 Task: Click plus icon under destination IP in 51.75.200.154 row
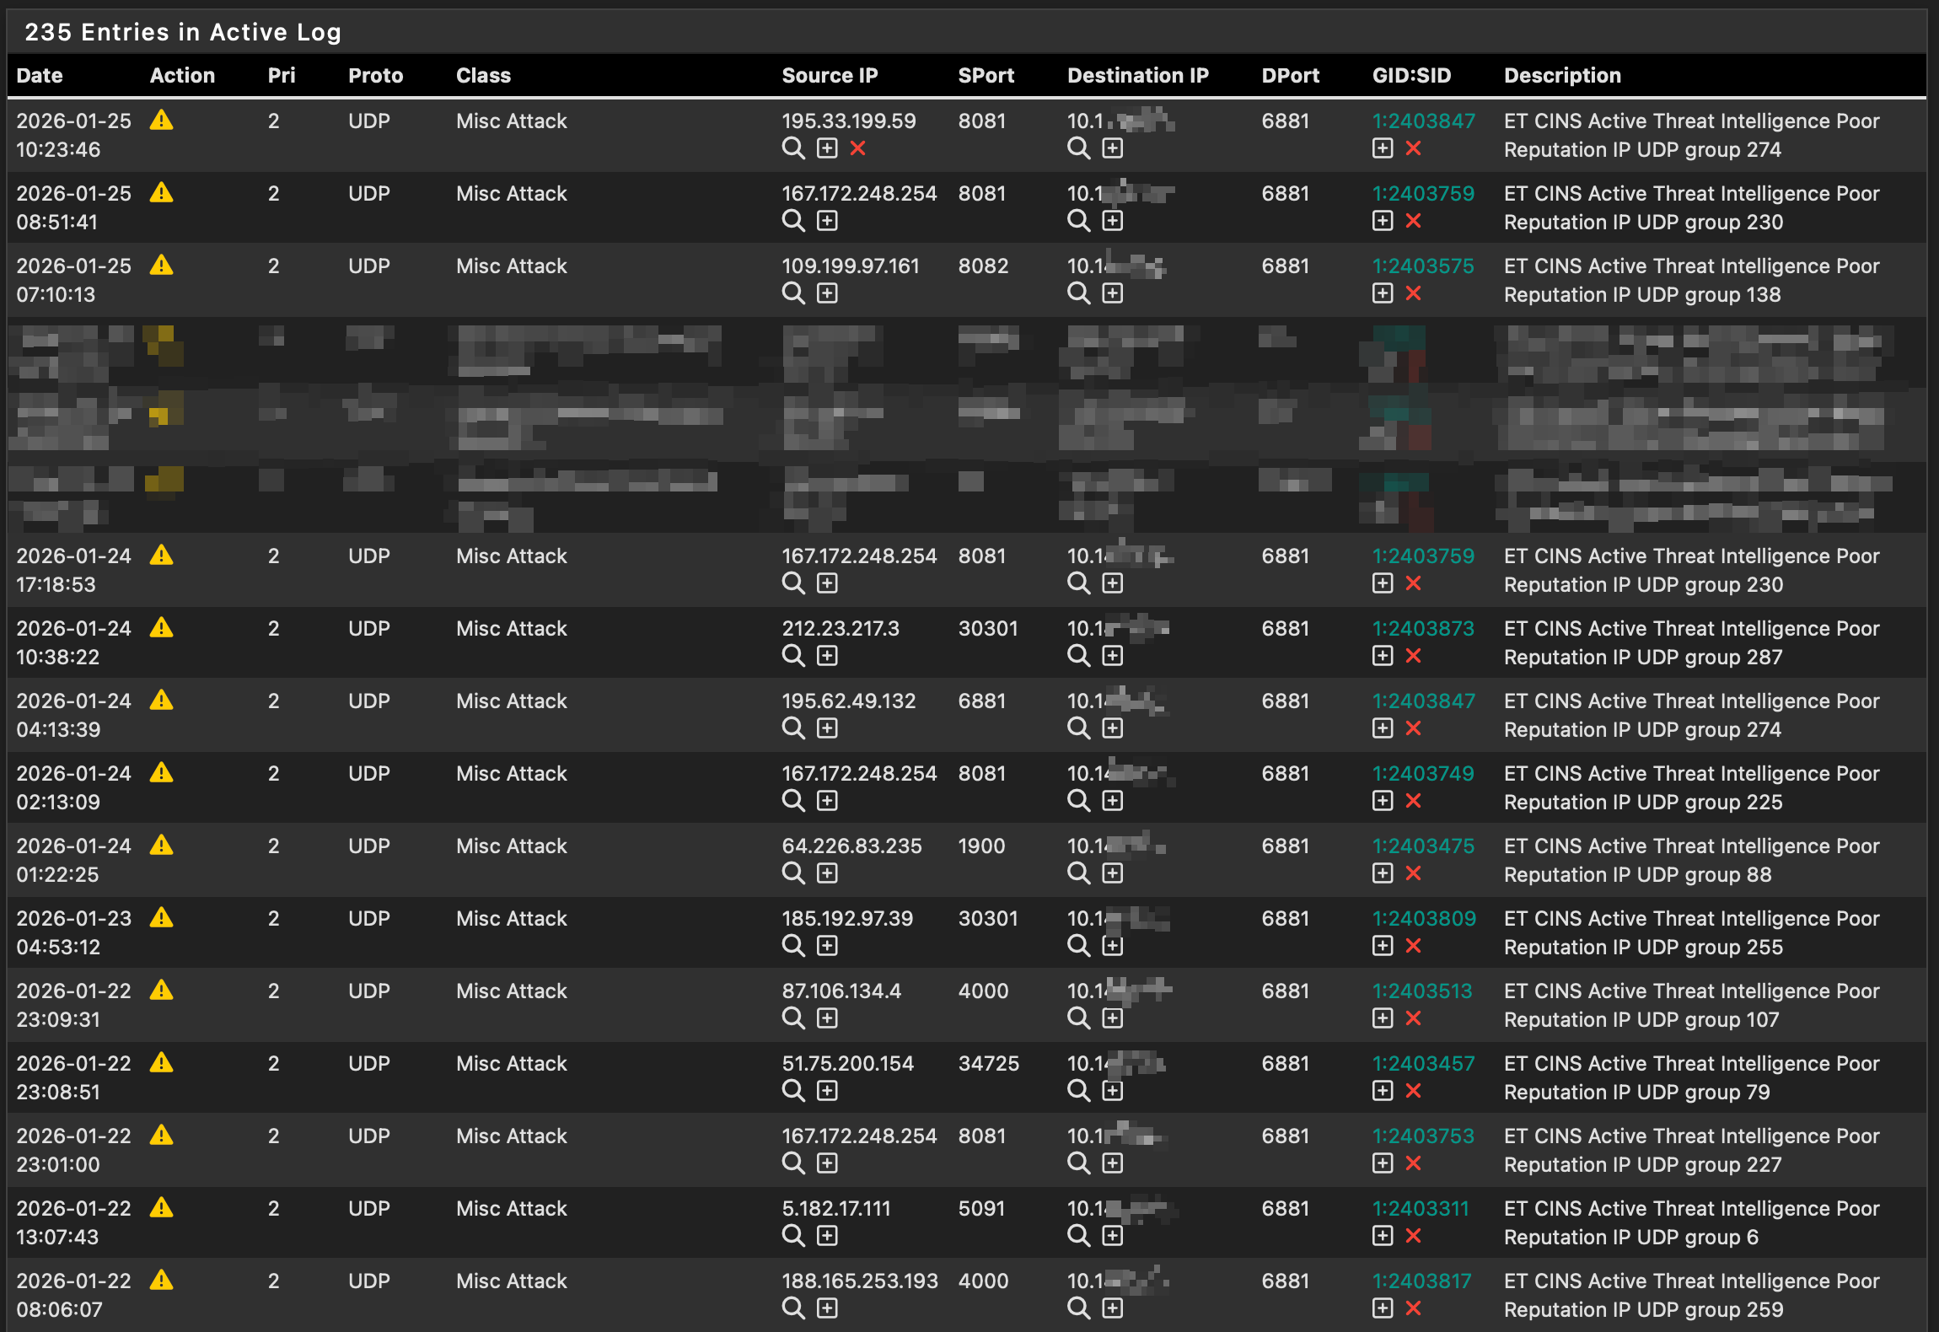coord(1113,1091)
